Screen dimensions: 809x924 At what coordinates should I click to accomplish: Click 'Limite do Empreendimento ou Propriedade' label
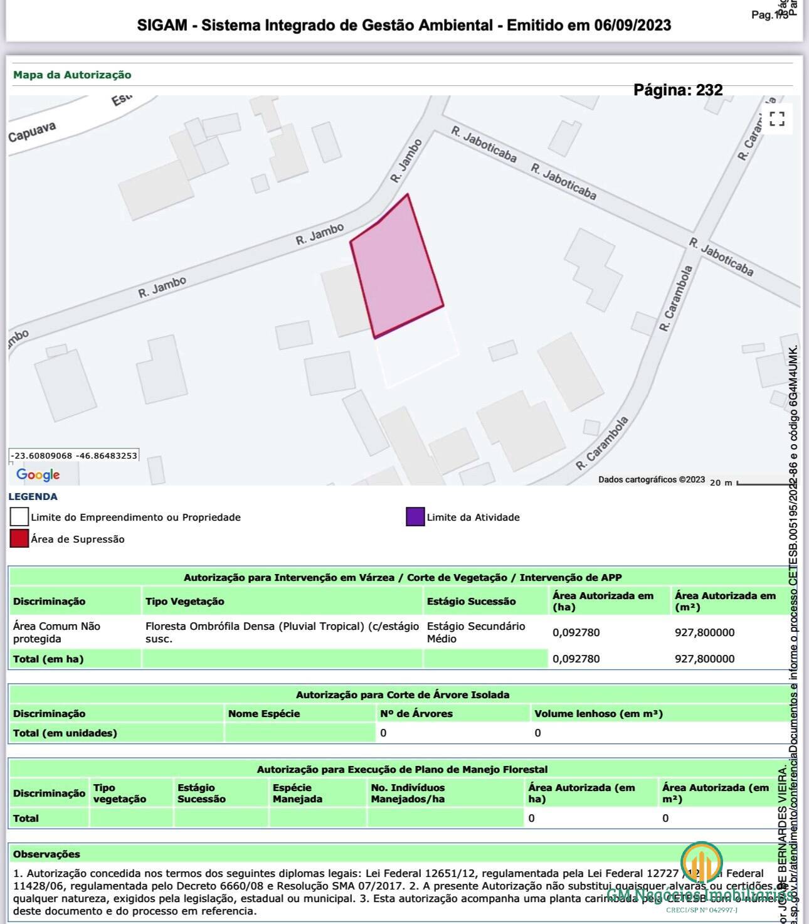(x=135, y=518)
